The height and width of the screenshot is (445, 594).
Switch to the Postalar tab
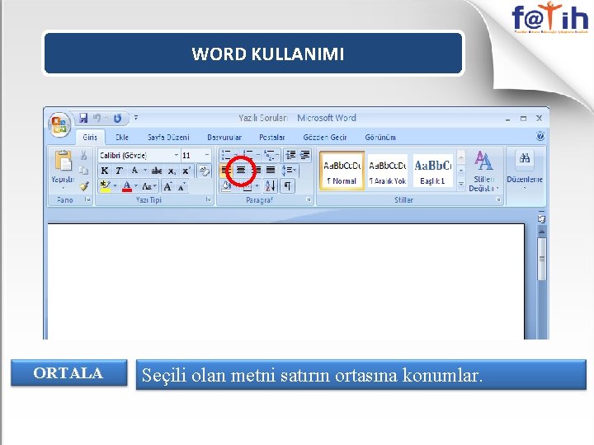point(271,138)
